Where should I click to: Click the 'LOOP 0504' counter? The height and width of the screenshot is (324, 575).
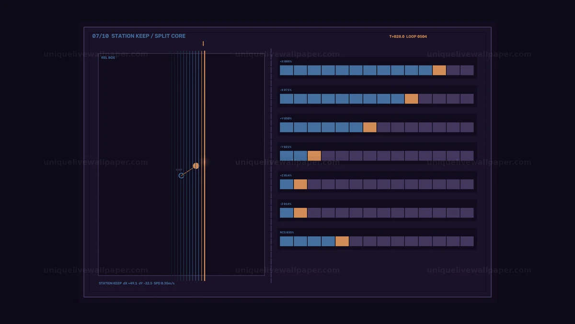417,36
